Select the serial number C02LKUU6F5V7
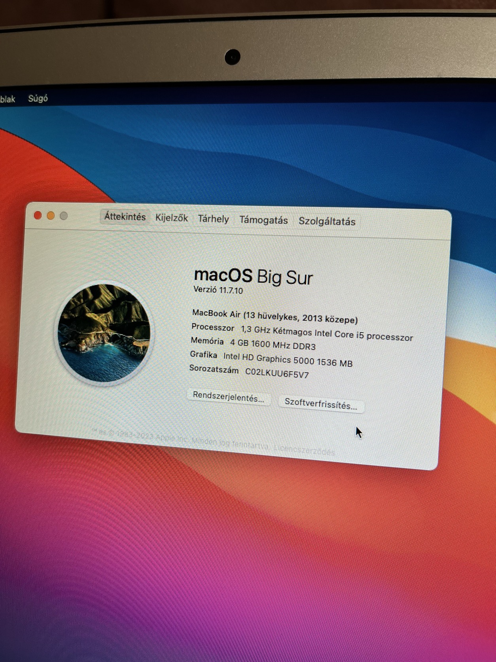The width and height of the screenshot is (496, 662). [277, 373]
